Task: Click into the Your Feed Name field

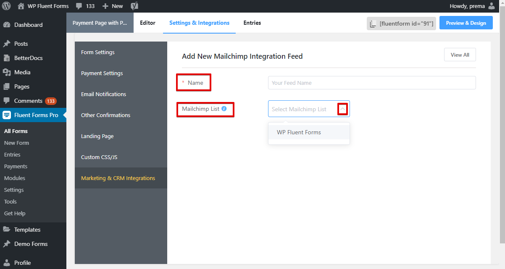Action: pos(372,83)
